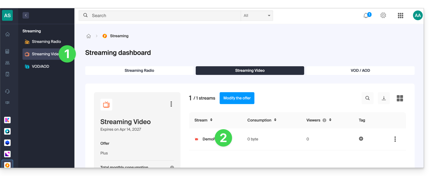Switch to the Streaming Radio tab
The width and height of the screenshot is (432, 176).
139,71
